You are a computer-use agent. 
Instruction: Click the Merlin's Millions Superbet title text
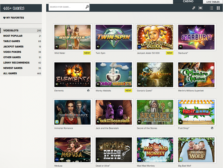[x=191, y=90]
